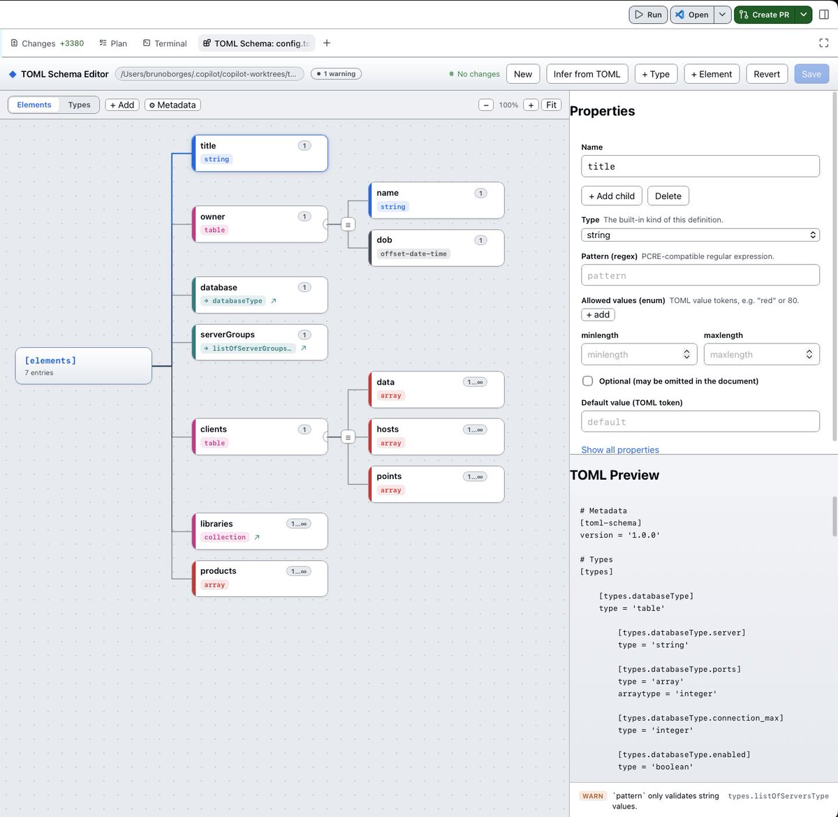Click the Pattern regex input field

click(x=700, y=275)
